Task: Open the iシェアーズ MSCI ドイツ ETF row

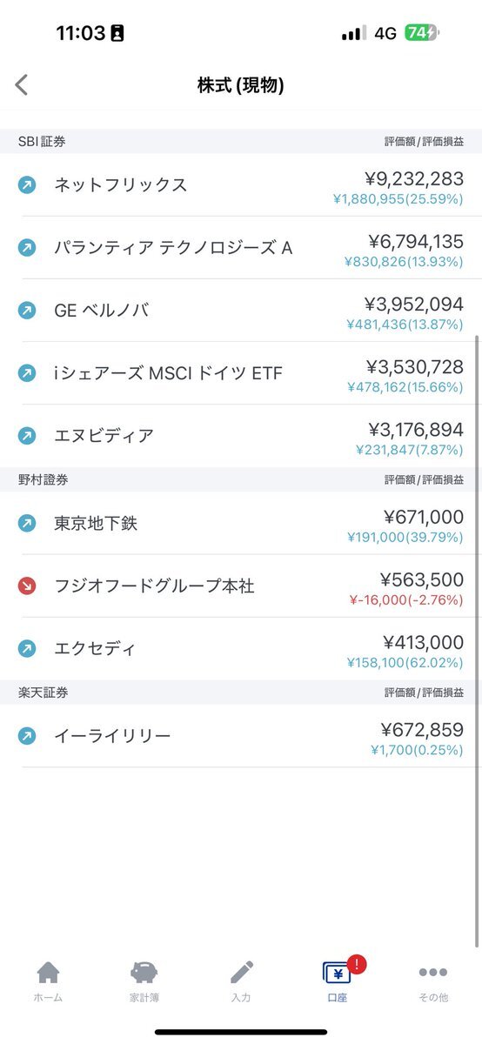Action: [241, 373]
